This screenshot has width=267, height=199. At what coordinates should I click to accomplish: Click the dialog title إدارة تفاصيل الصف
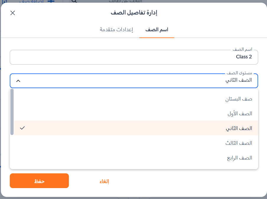[134, 13]
